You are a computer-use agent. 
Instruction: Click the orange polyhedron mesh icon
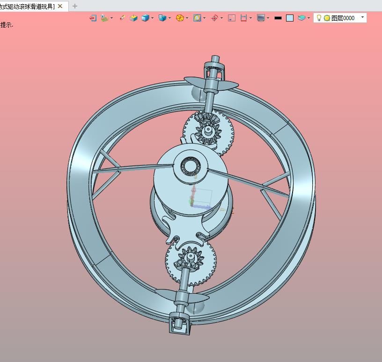tap(180, 18)
